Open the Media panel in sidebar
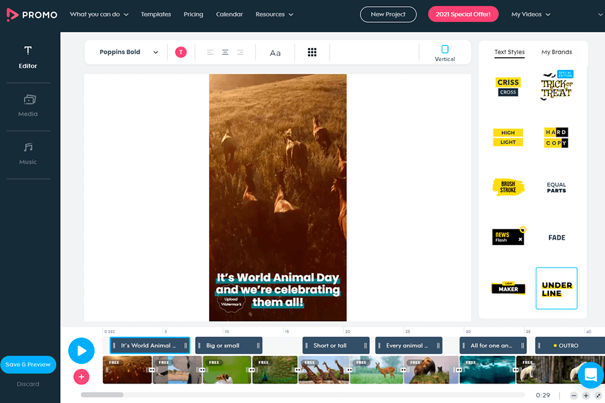Screen dimensions: 605x403 coord(28,100)
